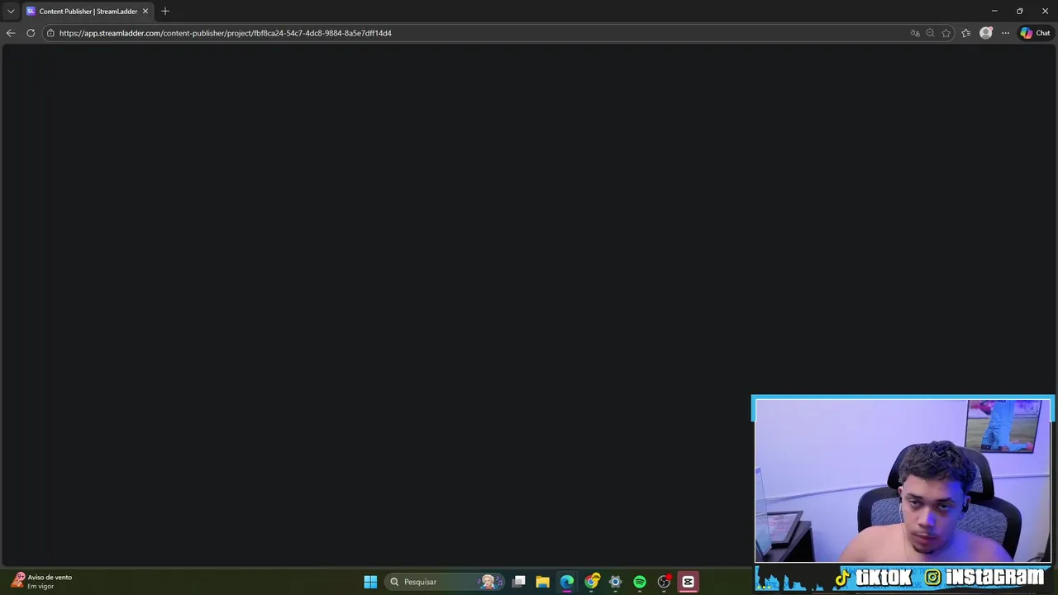Open the Favorites list
Image resolution: width=1058 pixels, height=595 pixels.
(966, 33)
